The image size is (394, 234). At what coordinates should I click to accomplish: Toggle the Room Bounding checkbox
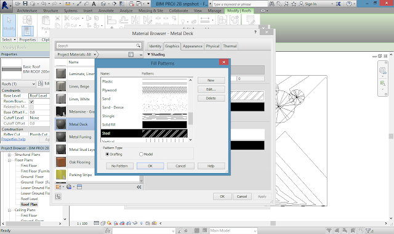[31, 102]
